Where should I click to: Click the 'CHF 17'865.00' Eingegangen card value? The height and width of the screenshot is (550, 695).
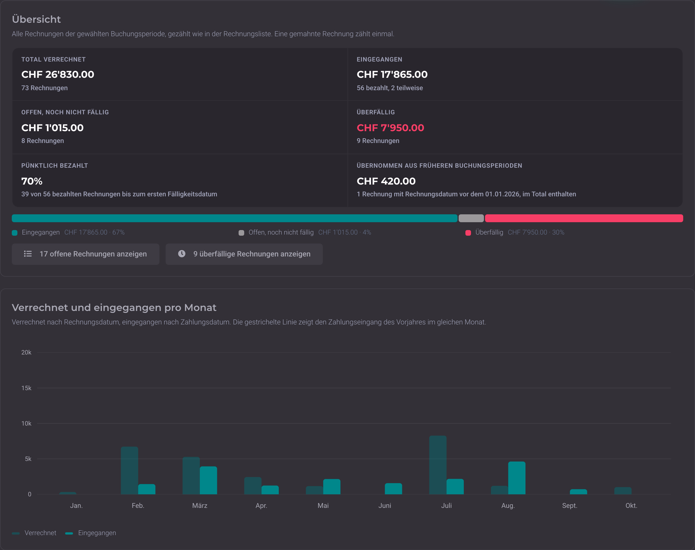(392, 74)
